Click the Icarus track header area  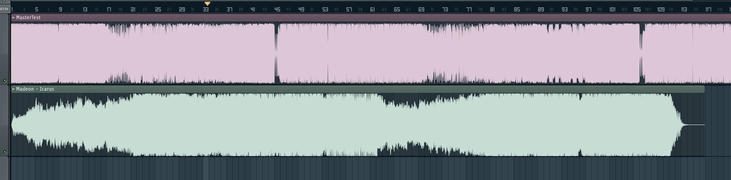click(5, 120)
